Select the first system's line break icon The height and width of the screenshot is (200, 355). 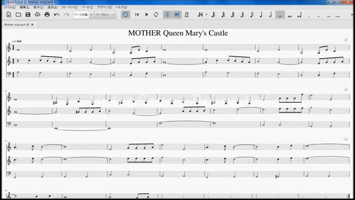point(346,40)
